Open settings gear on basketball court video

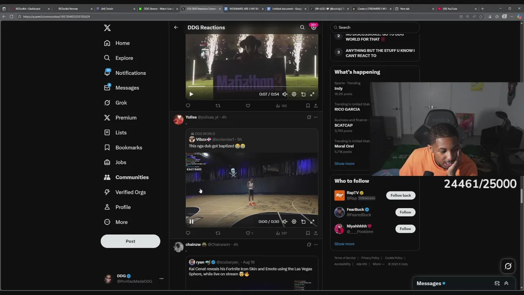click(x=294, y=222)
